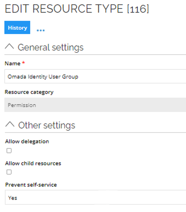Screen dimensions: 186x212
Task: Click the Allow child resources label
Action: point(33,163)
